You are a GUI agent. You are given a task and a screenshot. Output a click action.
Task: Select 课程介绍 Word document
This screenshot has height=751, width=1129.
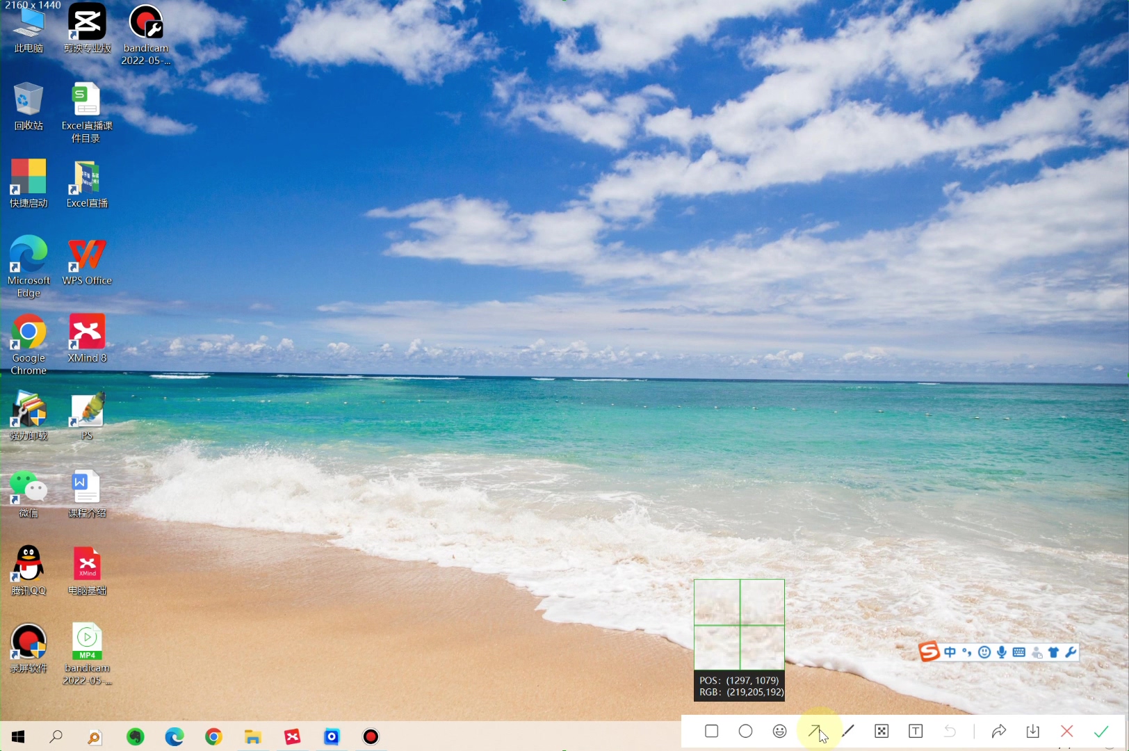click(87, 494)
